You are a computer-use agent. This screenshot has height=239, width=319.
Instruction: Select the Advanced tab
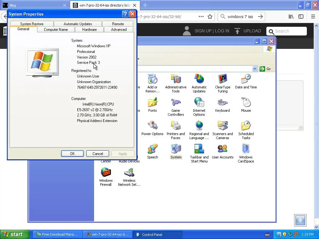(x=119, y=30)
